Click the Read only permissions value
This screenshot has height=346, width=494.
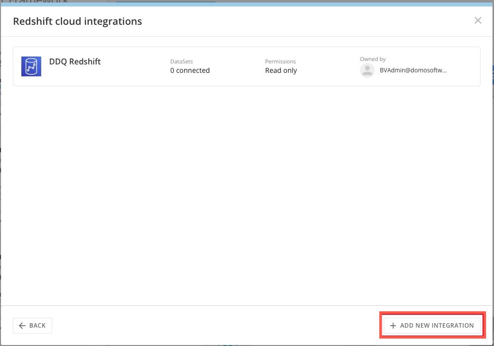[281, 70]
